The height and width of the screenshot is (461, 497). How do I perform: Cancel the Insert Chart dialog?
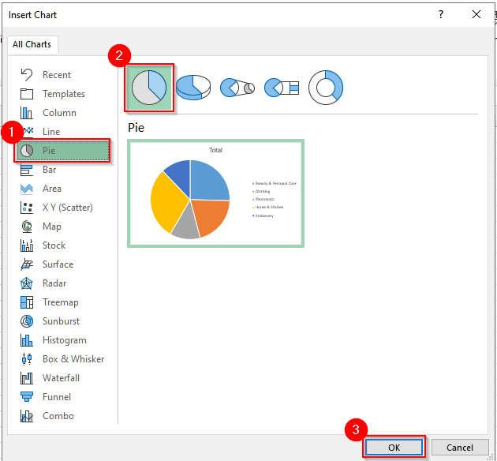coord(459,447)
